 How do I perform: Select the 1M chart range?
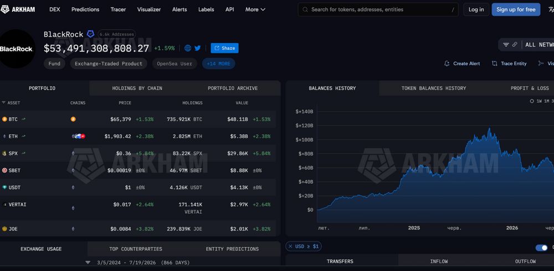(x=546, y=101)
